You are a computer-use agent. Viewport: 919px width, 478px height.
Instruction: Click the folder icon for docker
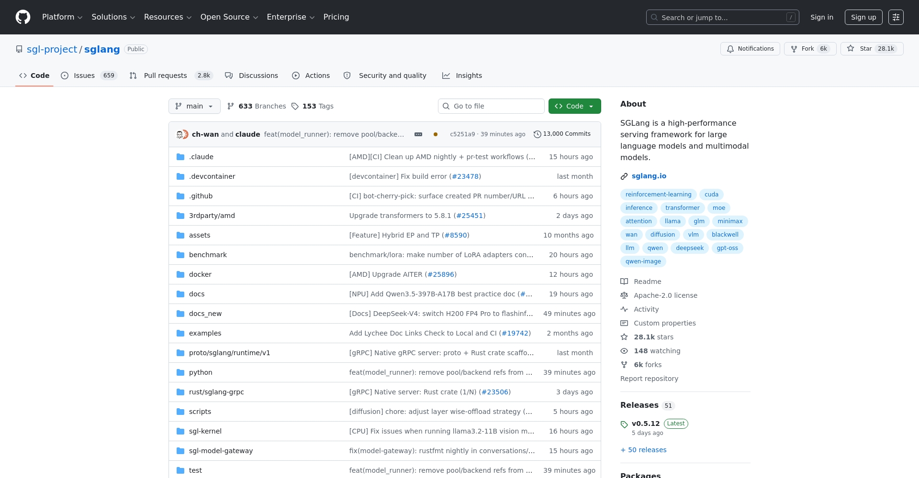[x=180, y=274]
